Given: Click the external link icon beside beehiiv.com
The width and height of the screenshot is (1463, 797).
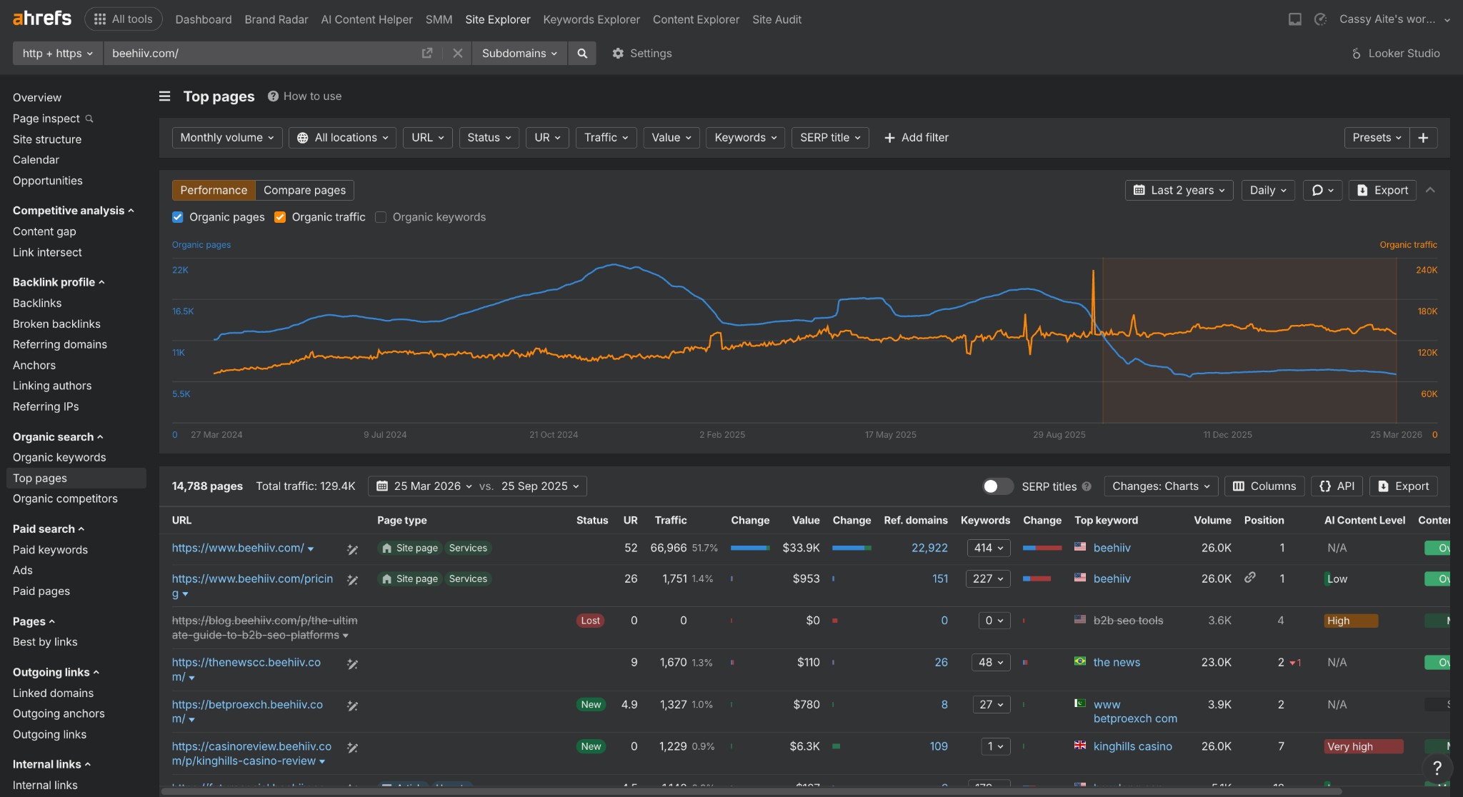Looking at the screenshot, I should (427, 53).
